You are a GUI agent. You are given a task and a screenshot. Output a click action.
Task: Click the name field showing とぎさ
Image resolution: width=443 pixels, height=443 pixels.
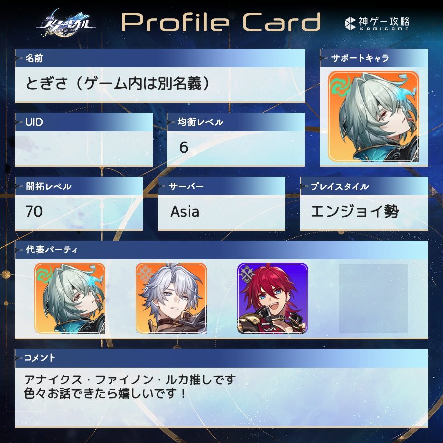click(x=160, y=85)
